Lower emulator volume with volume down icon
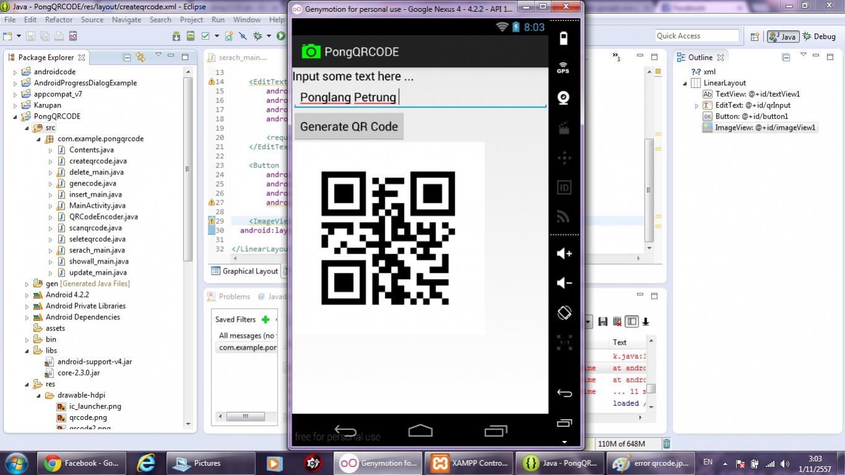The image size is (845, 475). click(x=564, y=283)
